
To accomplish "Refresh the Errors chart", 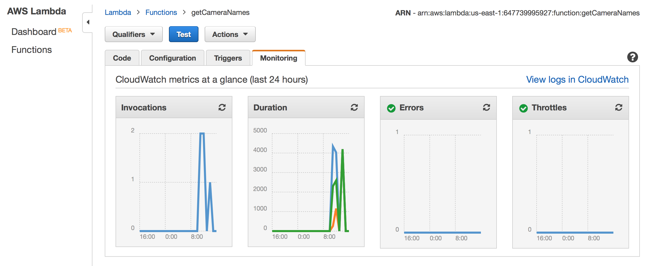I will point(487,107).
